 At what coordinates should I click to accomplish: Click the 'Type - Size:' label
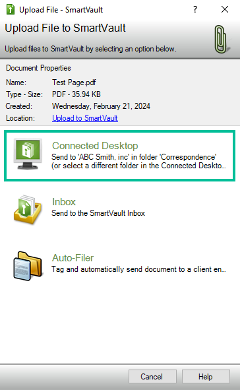[x=24, y=94]
